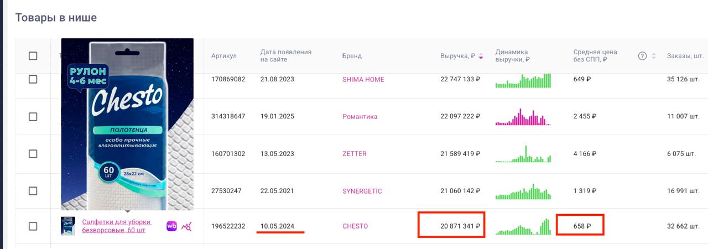Click the Дата появления на сайте header

coord(286,56)
